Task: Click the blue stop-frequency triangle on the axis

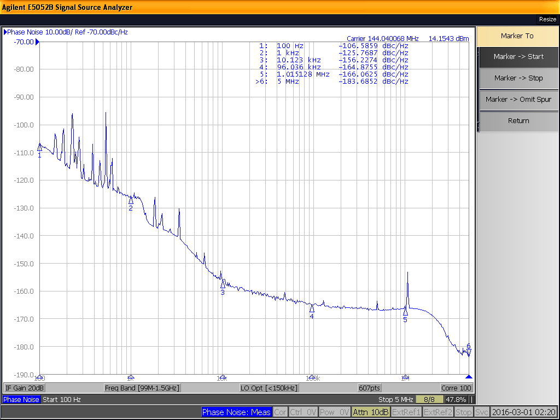Action: 469,377
